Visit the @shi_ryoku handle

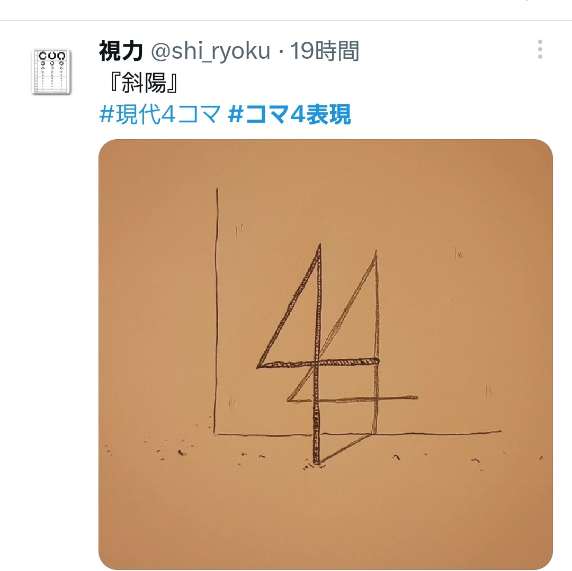[210, 51]
